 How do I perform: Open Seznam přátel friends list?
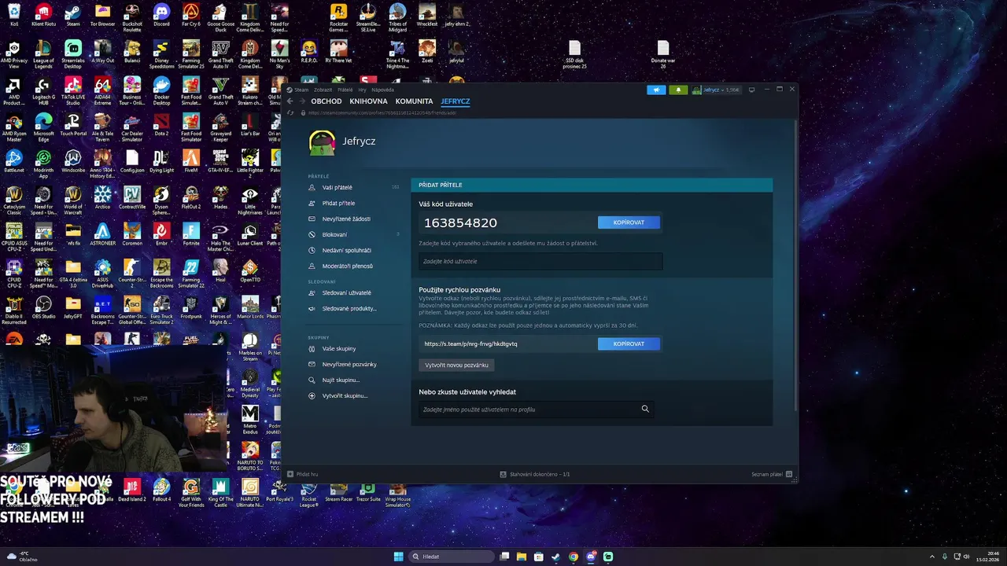tap(772, 474)
